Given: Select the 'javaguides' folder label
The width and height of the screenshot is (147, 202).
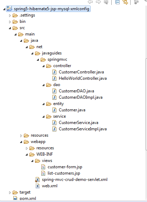Looking at the screenshot, I should pyautogui.click(x=52, y=53).
